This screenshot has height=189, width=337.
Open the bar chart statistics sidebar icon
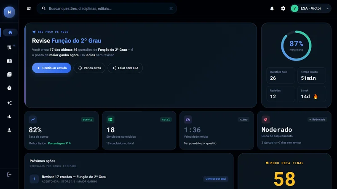[x=9, y=117]
